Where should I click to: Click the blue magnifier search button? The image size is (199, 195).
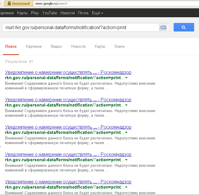point(184,27)
